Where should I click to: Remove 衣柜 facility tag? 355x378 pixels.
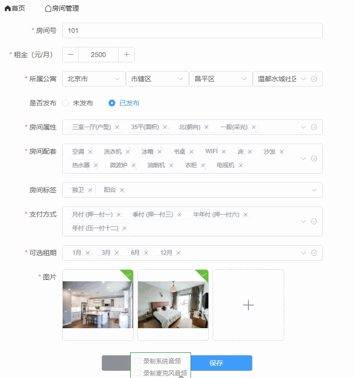[203, 165]
